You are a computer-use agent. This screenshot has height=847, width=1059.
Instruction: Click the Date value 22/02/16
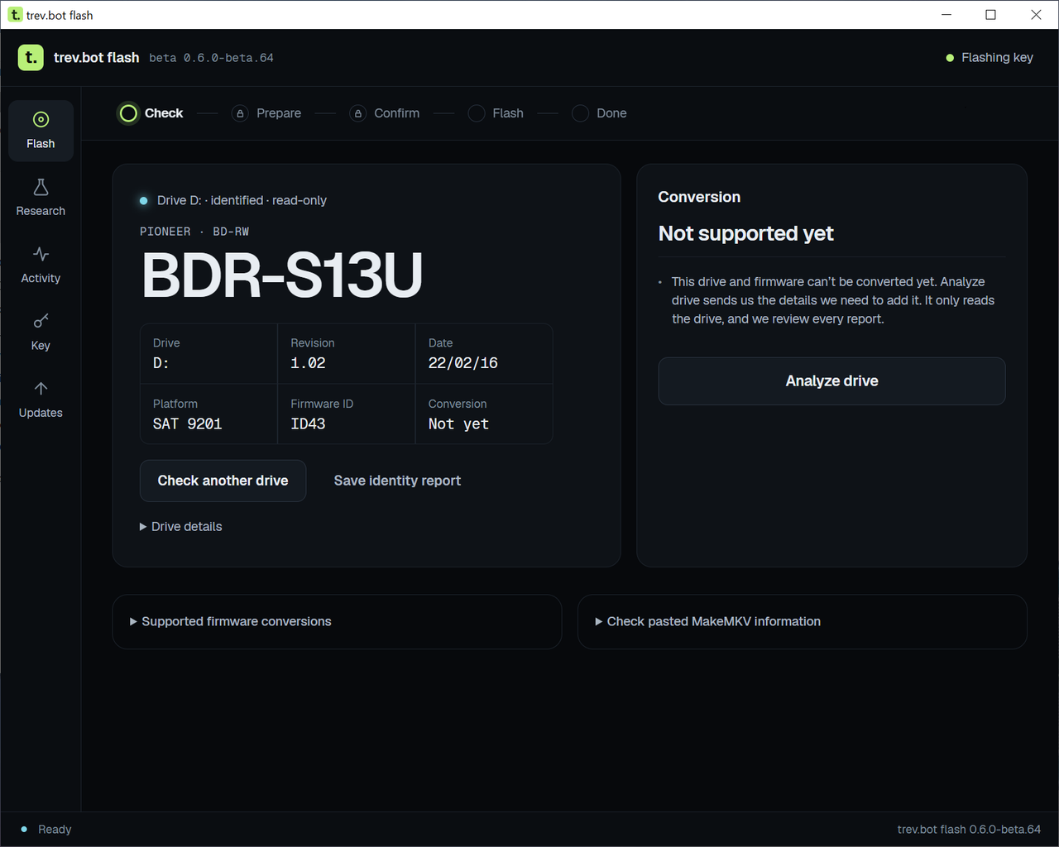point(463,363)
